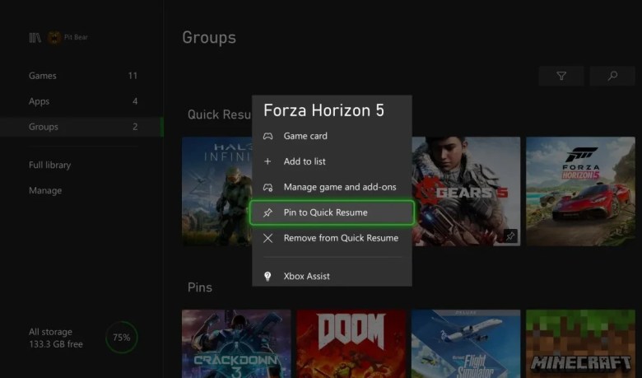The image size is (642, 378).
Task: Click the Games count 11
Action: click(133, 76)
